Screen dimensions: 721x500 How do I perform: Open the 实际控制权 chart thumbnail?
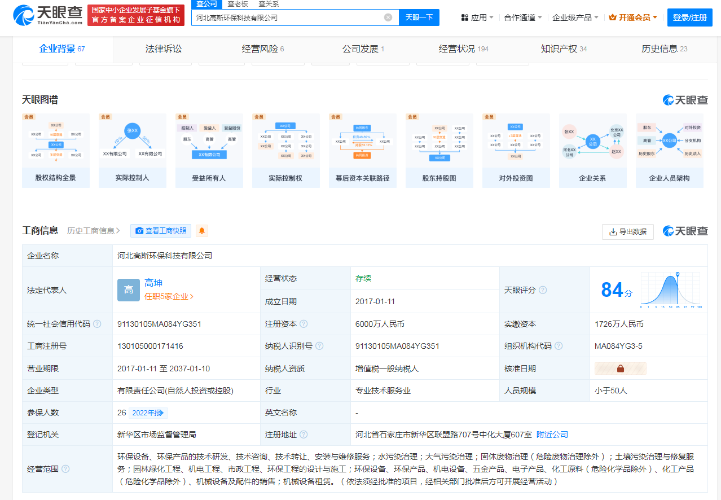click(x=285, y=151)
